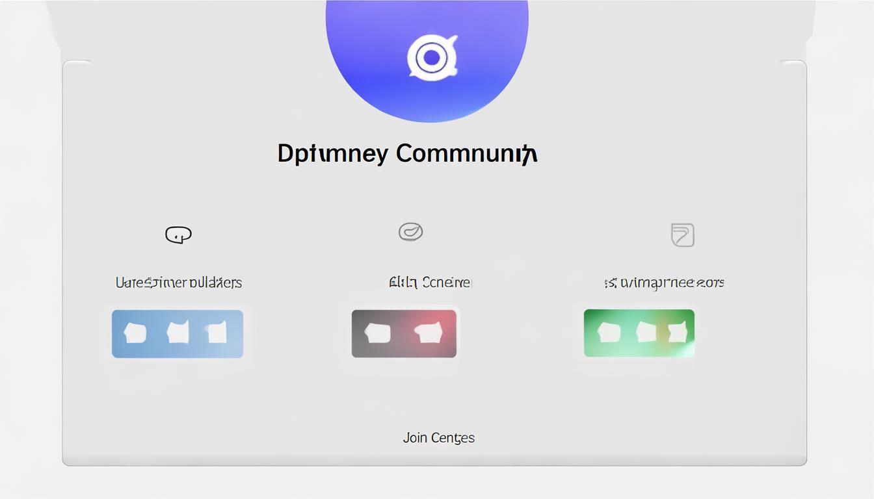Screen dimensions: 874x499
Task: Open the "Join Cengtes" link
Action: 438,438
